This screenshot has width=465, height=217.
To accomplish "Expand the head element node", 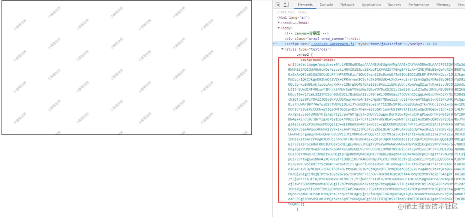I will 279,23.
